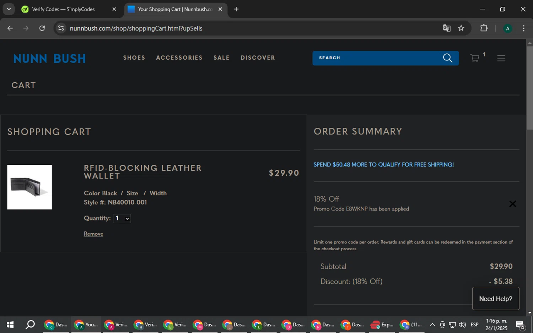Click the $29.90 item price

284,173
